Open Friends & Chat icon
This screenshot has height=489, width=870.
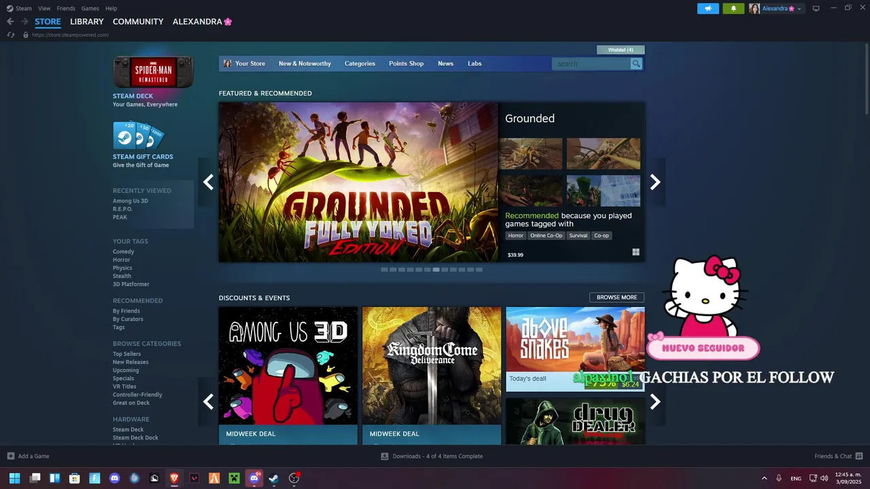point(859,456)
